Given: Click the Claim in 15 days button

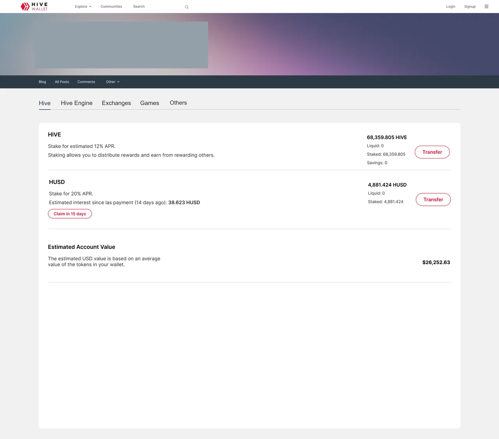Looking at the screenshot, I should 70,214.
